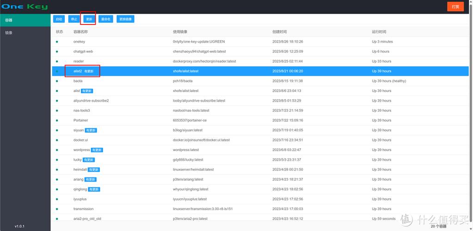Click the 重命名 button
The image size is (473, 231).
coord(106,19)
